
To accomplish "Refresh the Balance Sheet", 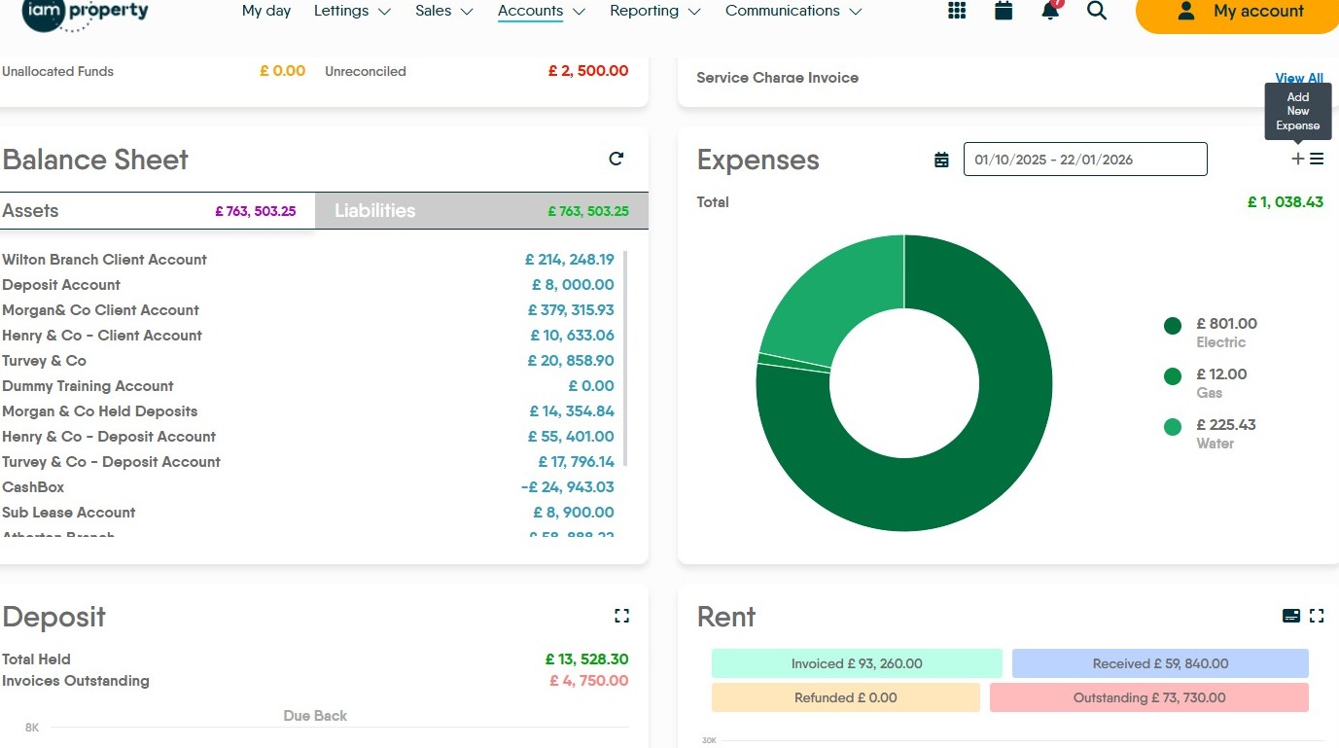I will click(x=616, y=159).
